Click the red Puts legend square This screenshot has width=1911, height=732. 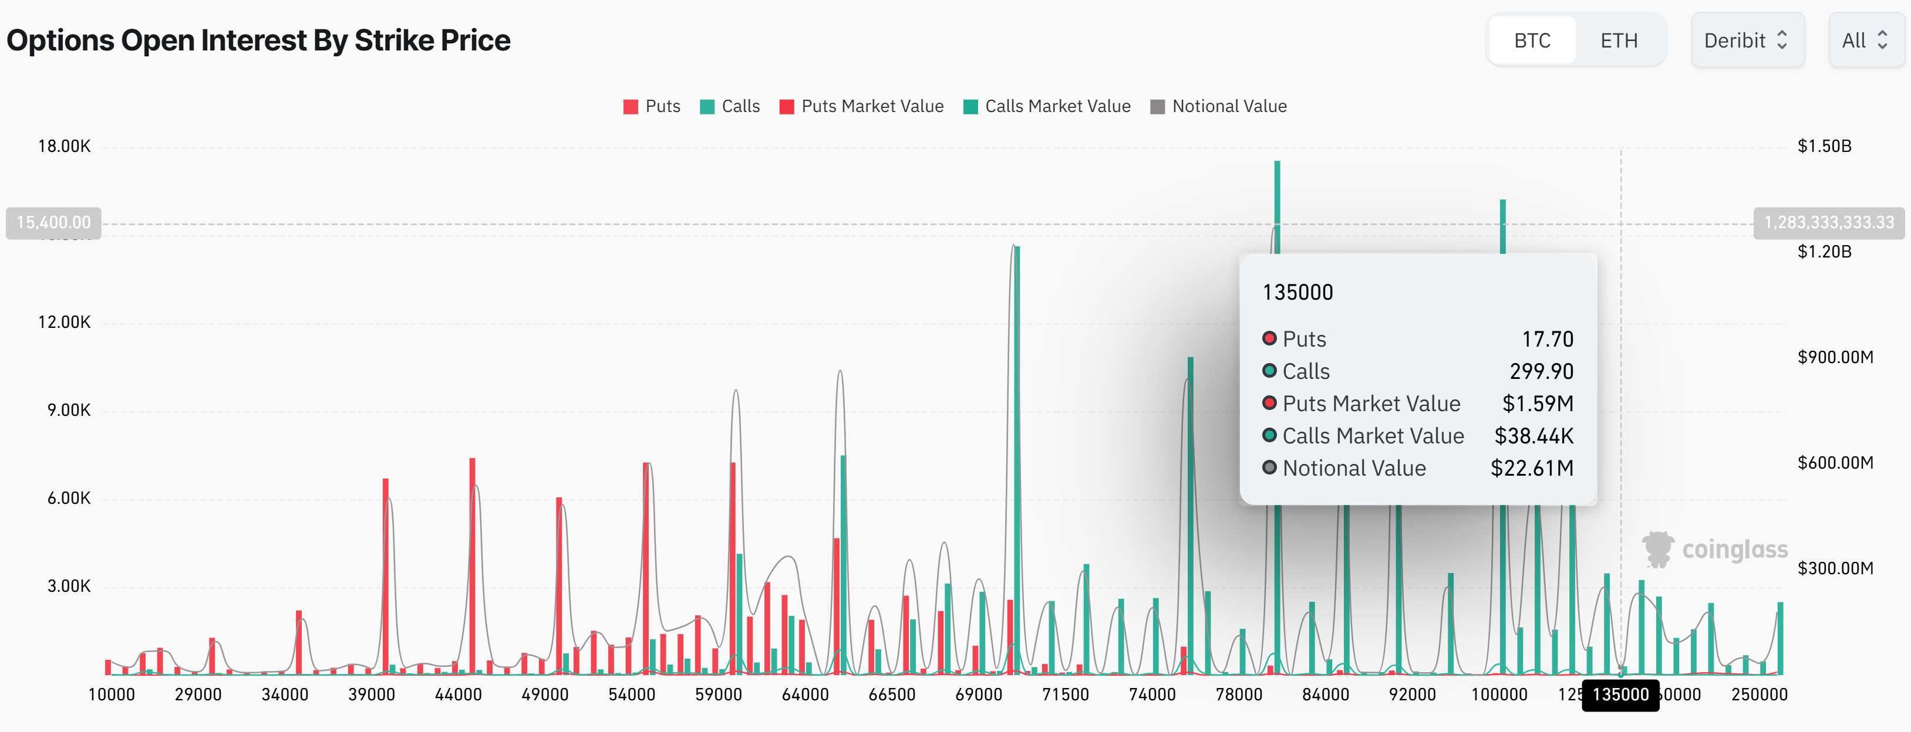click(x=631, y=107)
